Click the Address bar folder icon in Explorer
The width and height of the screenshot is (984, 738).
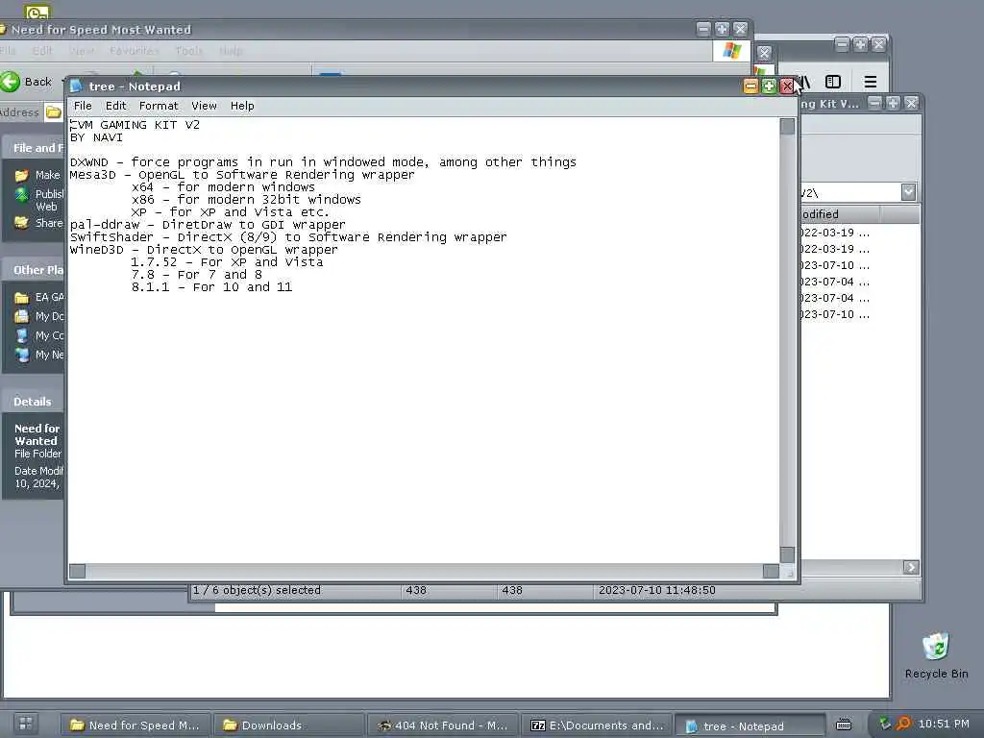click(x=54, y=112)
